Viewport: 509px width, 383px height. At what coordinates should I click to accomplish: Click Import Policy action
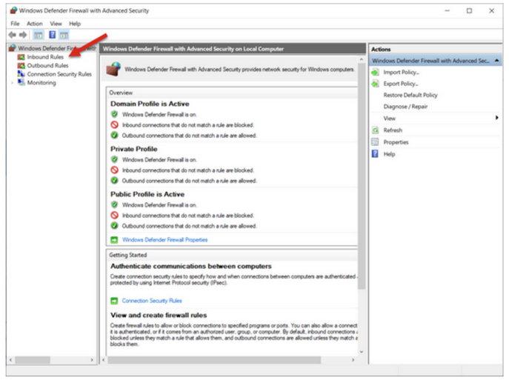point(402,73)
